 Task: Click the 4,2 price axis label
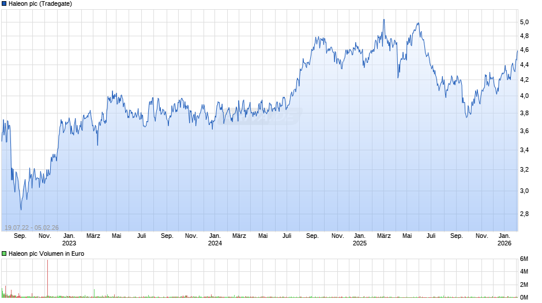[524, 79]
